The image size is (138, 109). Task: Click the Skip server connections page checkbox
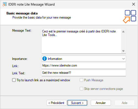81,89
